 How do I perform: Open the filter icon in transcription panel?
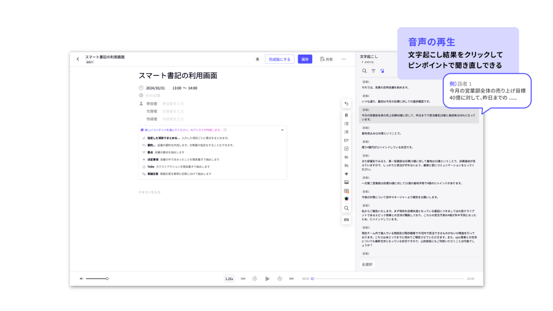pyautogui.click(x=373, y=71)
